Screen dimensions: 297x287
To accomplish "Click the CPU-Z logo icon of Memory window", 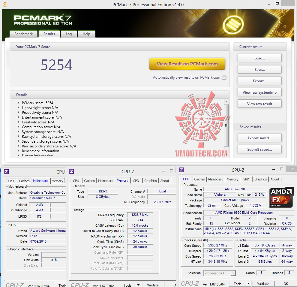I will (71, 171).
